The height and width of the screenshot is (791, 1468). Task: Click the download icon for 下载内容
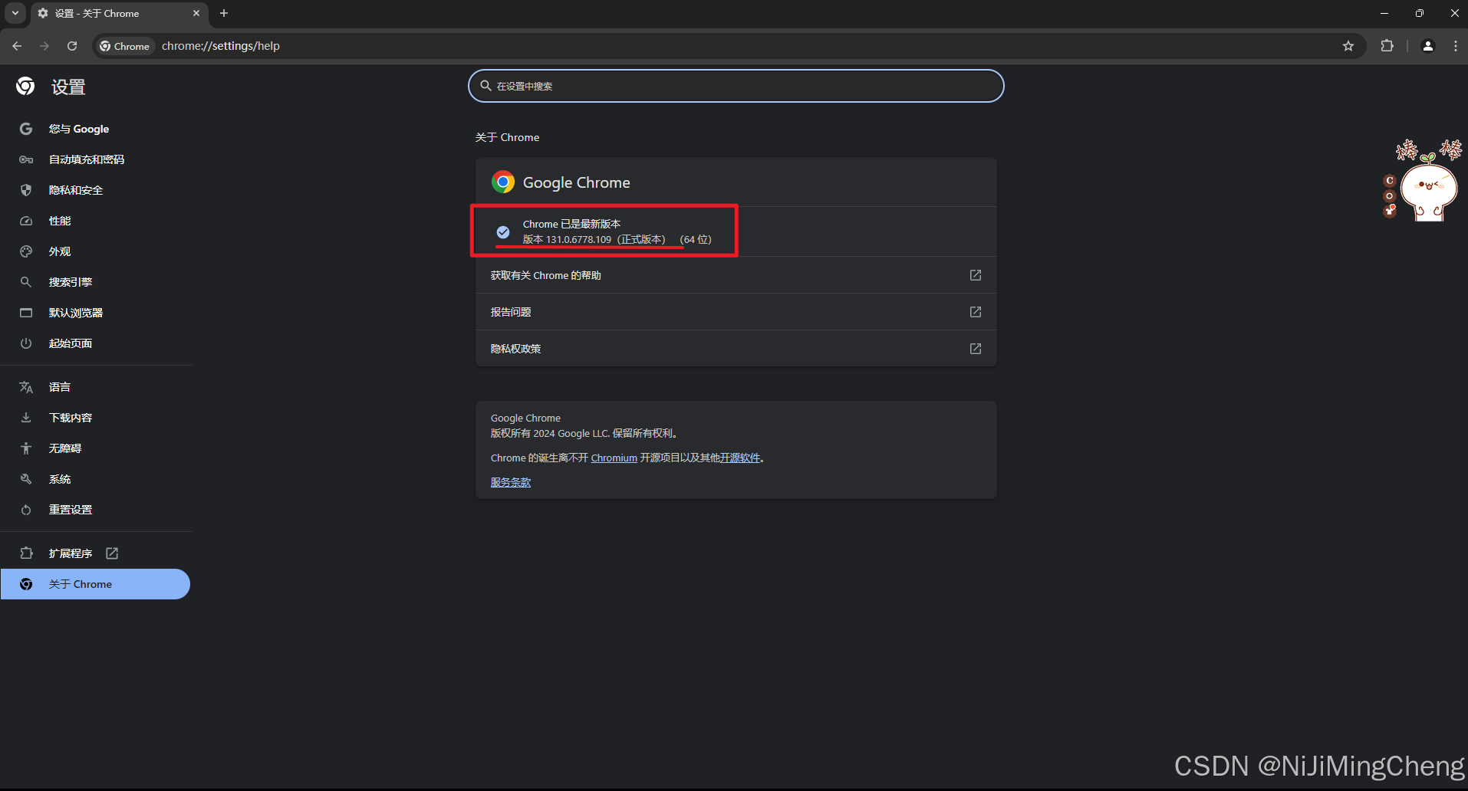point(26,418)
